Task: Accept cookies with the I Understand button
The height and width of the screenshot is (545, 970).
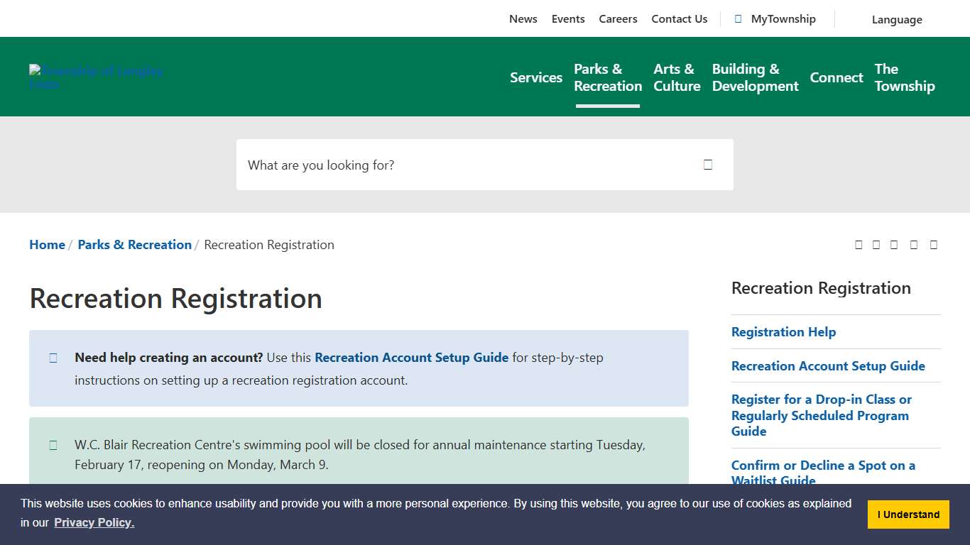Action: [908, 514]
